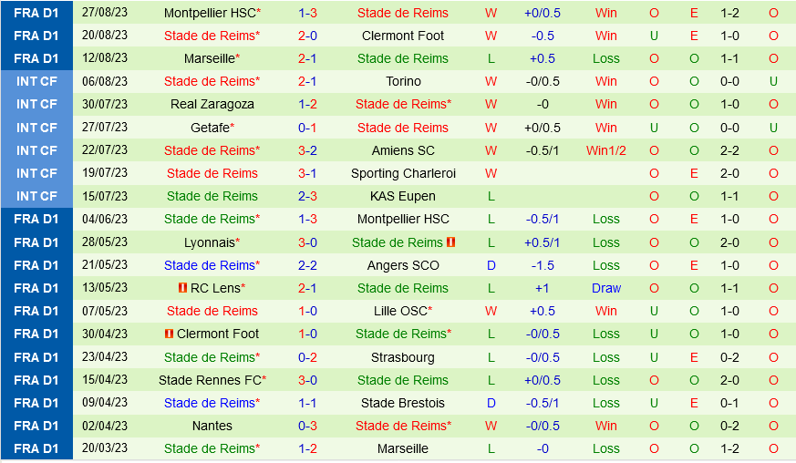Open the Real Zaragoza team page
Viewport: 796px width, 463px height.
pos(212,104)
